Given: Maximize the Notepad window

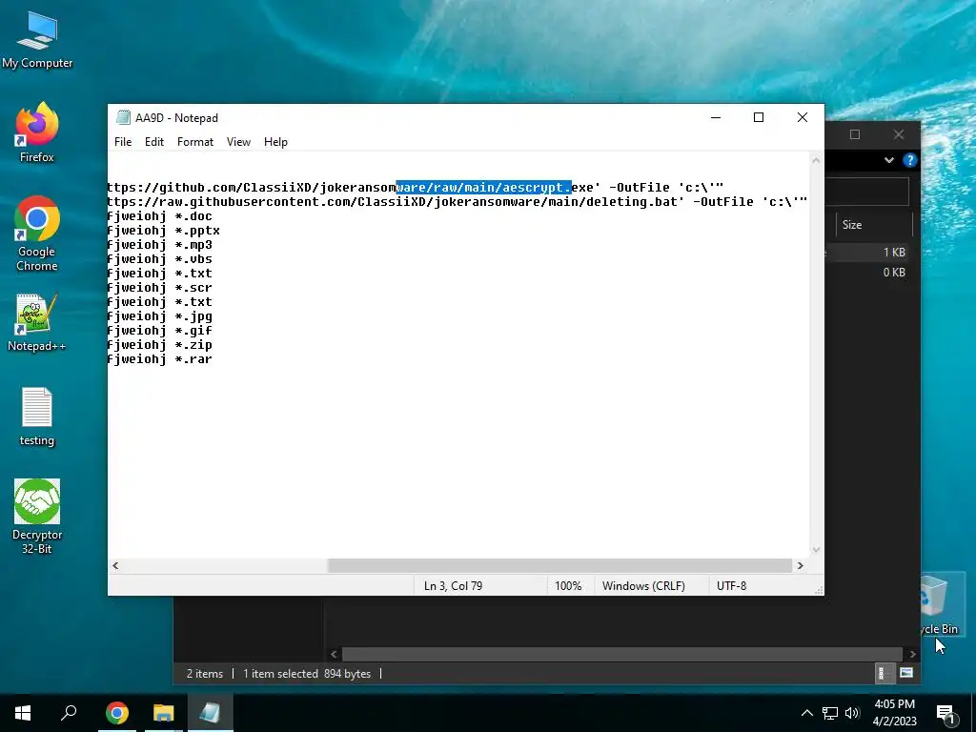Looking at the screenshot, I should point(758,117).
